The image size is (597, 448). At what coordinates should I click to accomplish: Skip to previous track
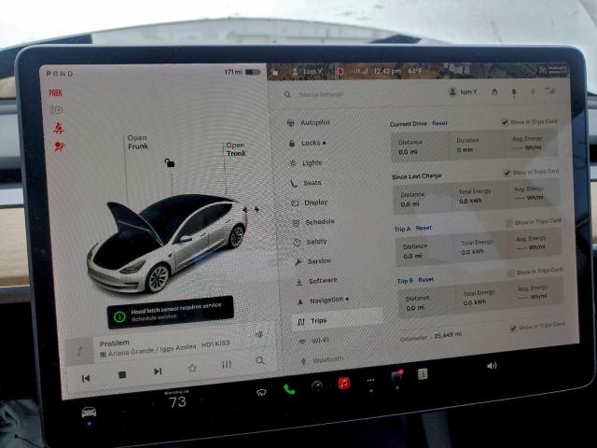(x=86, y=378)
